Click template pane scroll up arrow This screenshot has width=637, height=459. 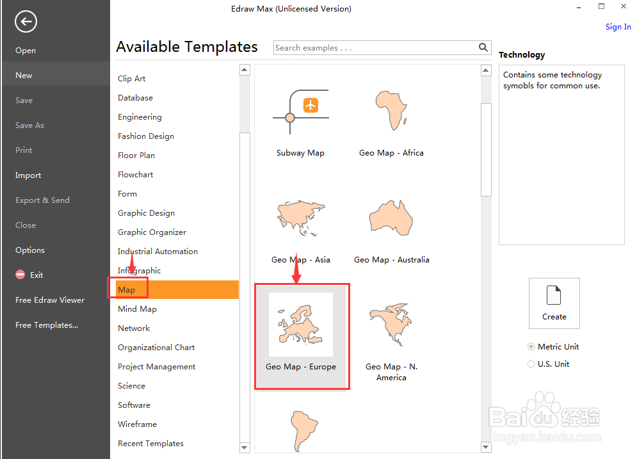pos(486,70)
